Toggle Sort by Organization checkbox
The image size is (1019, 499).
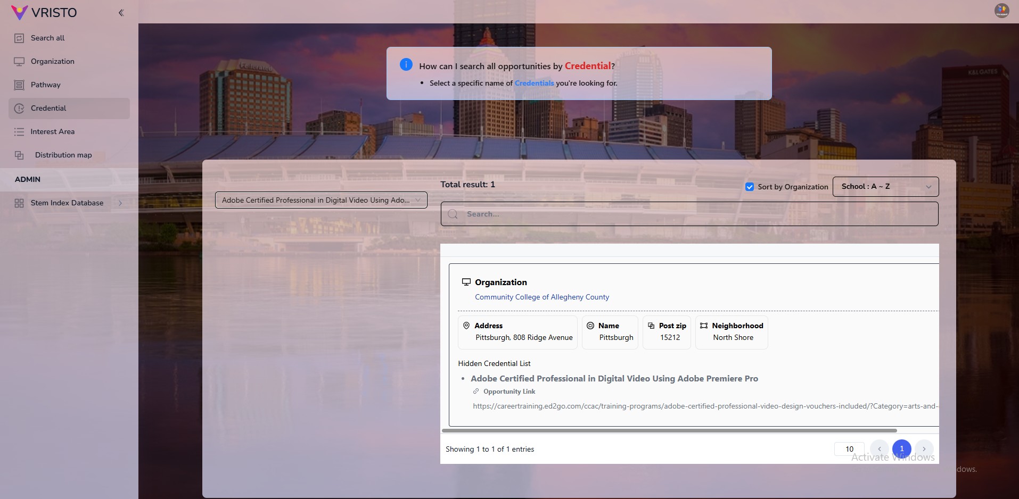pos(750,187)
